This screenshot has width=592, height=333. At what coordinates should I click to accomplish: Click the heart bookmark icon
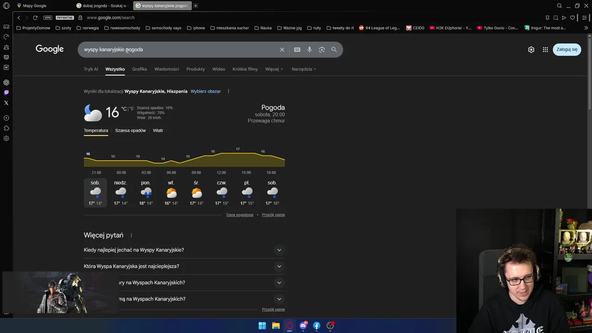coord(572,18)
